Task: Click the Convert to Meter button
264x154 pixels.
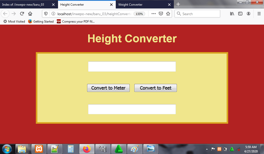Action: pos(109,88)
